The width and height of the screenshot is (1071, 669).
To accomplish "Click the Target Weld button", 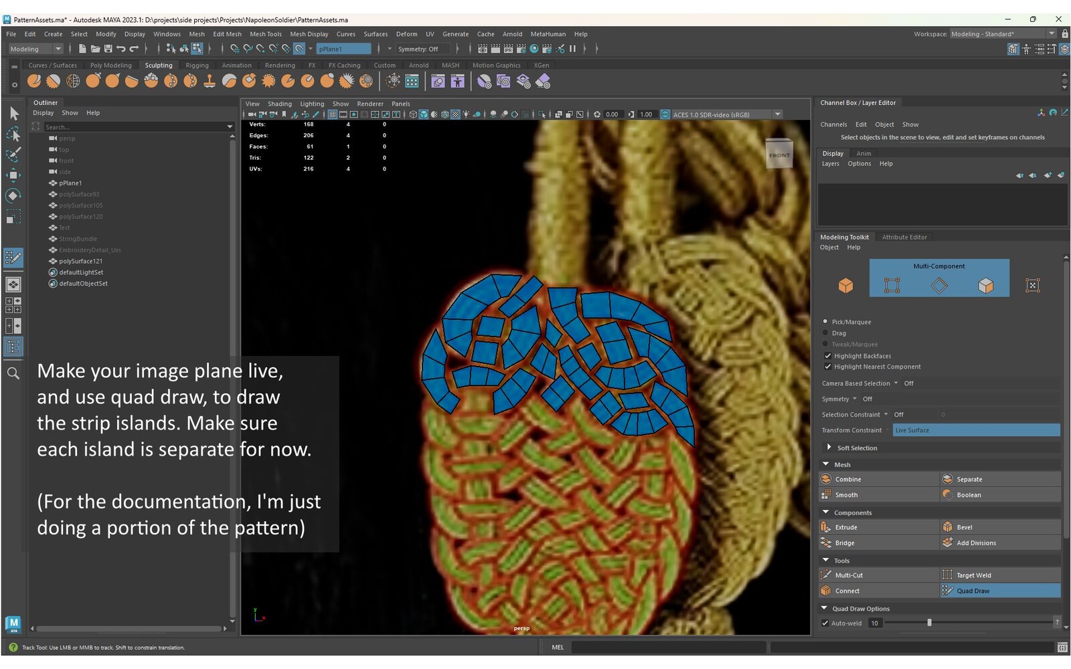I will (1001, 575).
